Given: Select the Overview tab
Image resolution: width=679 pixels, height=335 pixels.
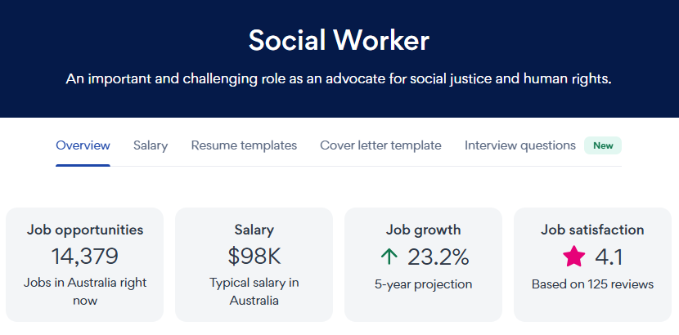Looking at the screenshot, I should click(x=83, y=145).
